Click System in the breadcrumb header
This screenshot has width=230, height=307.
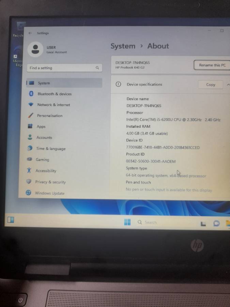pos(123,46)
